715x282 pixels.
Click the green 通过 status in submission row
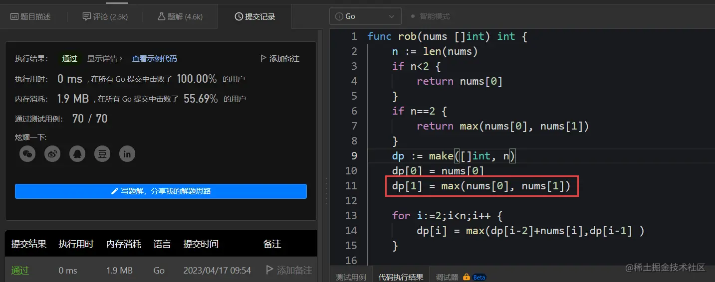[20, 270]
